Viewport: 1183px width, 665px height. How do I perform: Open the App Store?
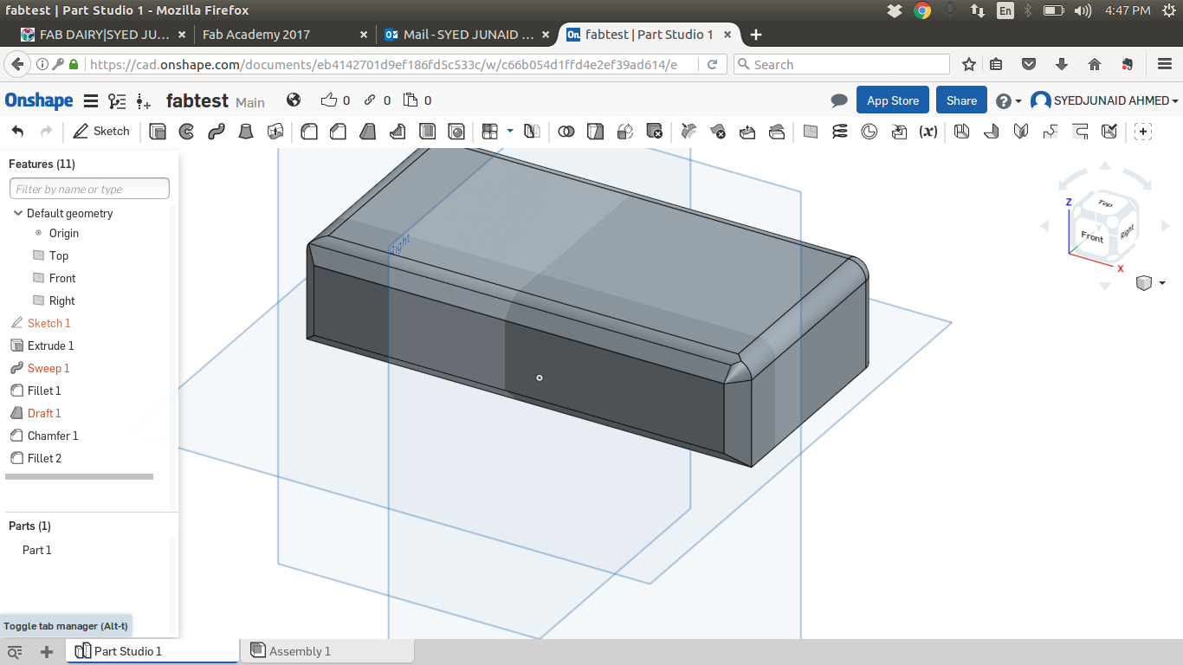tap(893, 100)
